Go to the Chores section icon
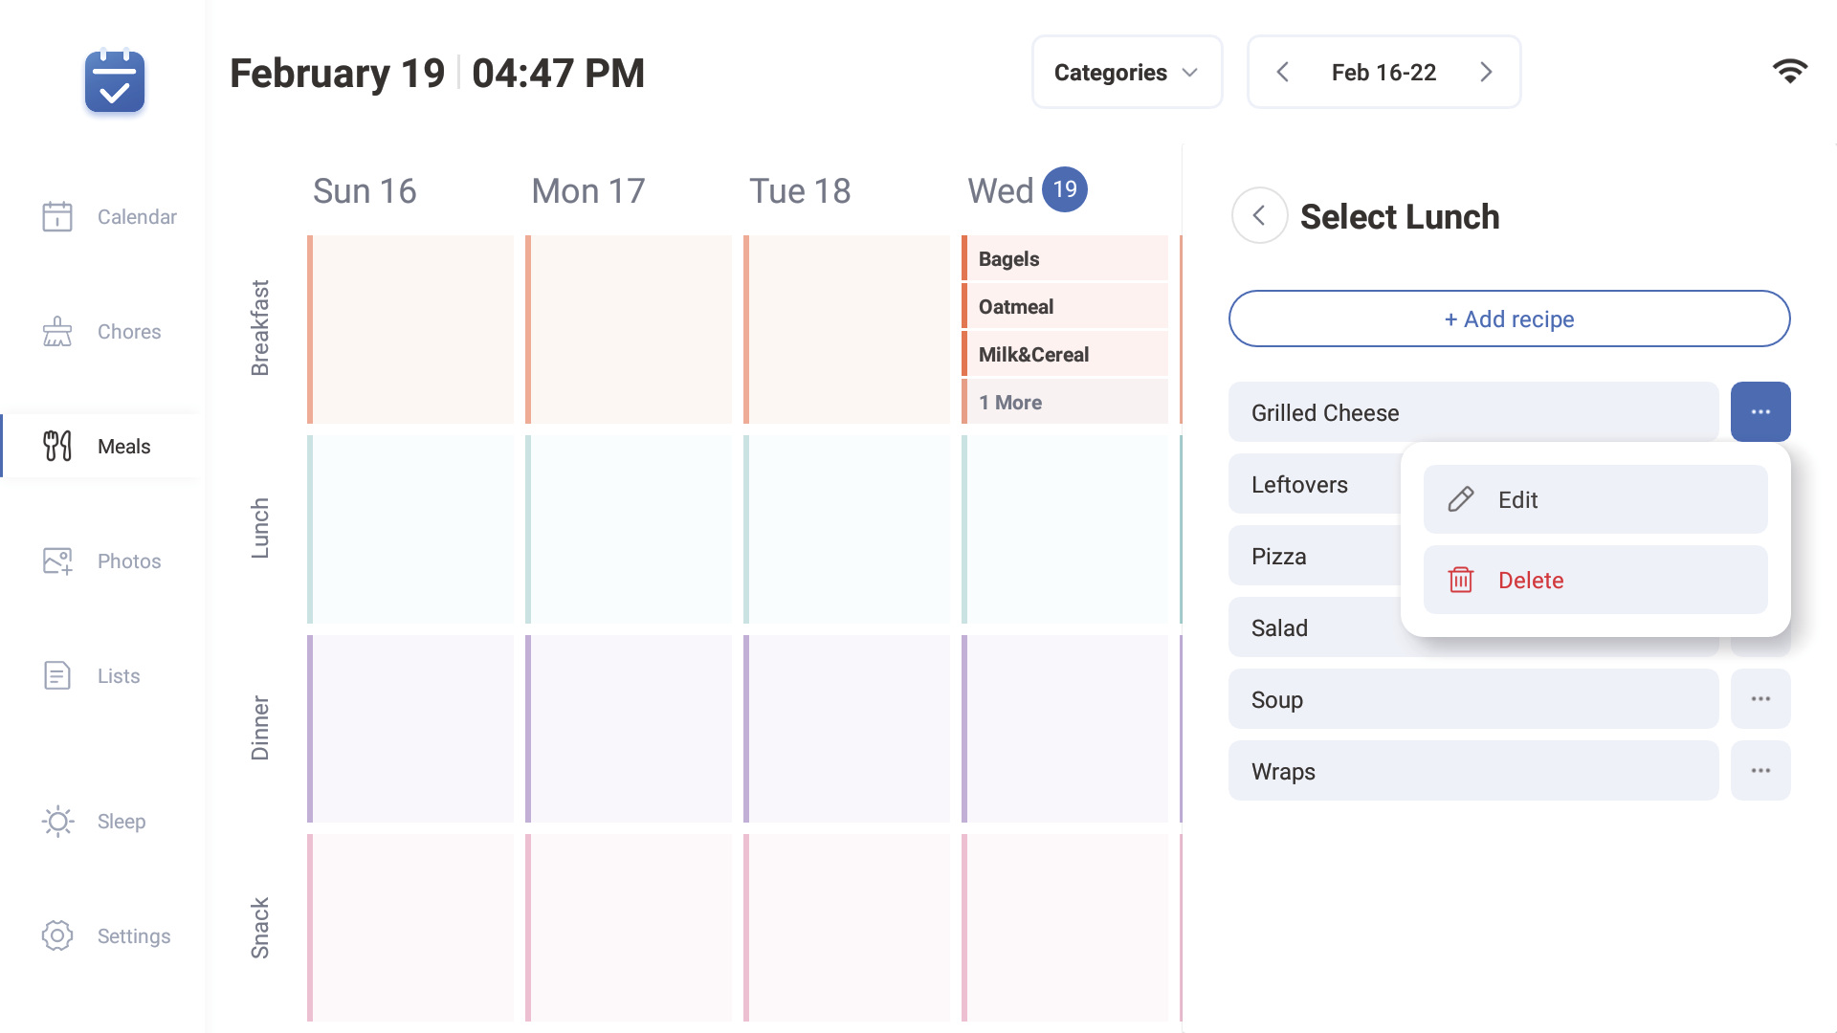Screen dimensions: 1837x1033 point(57,332)
